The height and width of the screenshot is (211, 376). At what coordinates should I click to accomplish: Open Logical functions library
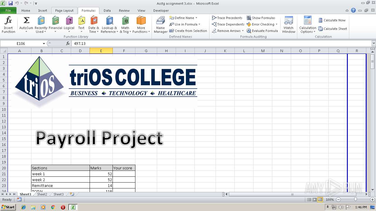pyautogui.click(x=69, y=25)
